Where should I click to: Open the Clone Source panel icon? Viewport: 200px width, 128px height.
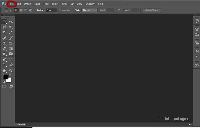click(197, 43)
